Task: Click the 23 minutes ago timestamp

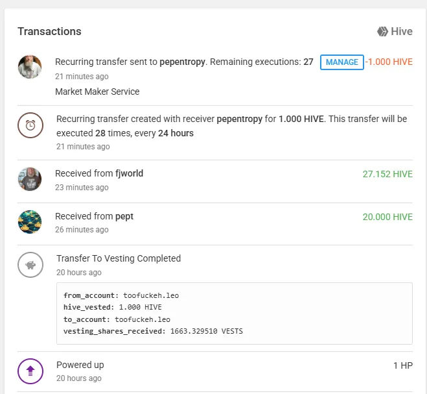Action: pos(82,188)
